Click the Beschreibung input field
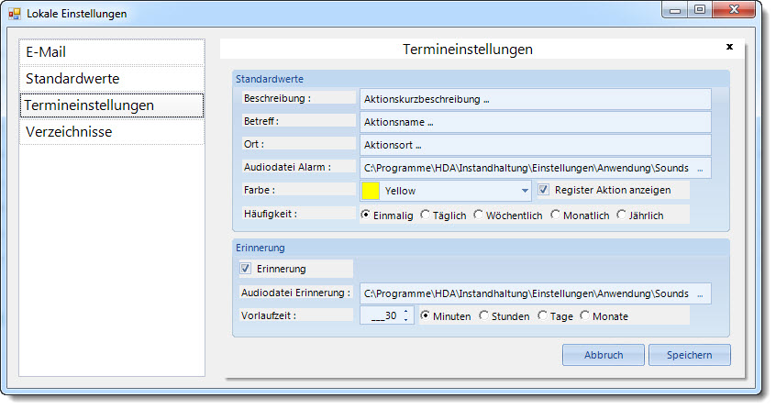Viewport: 776px width, 409px height. (x=536, y=99)
